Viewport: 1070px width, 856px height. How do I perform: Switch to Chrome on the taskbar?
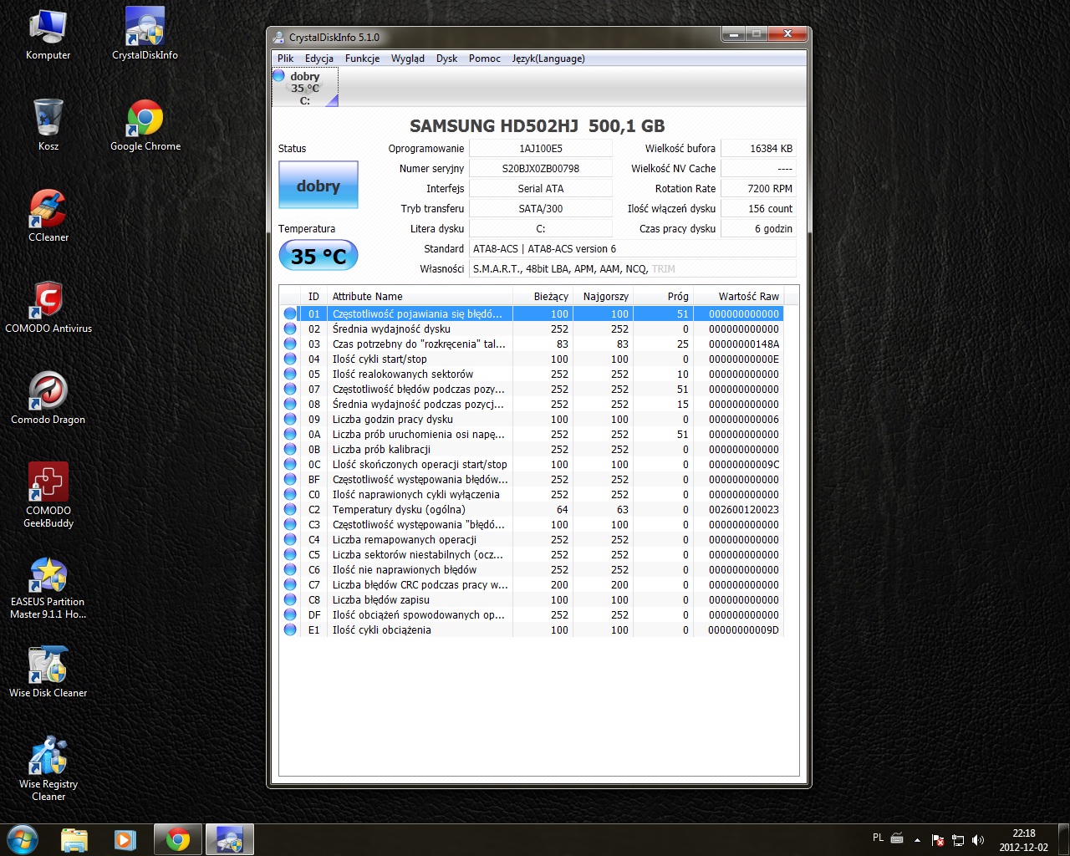[177, 839]
